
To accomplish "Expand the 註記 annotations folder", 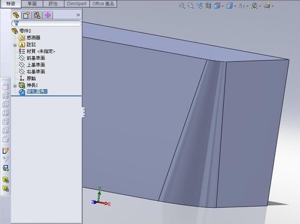I will [x=15, y=45].
